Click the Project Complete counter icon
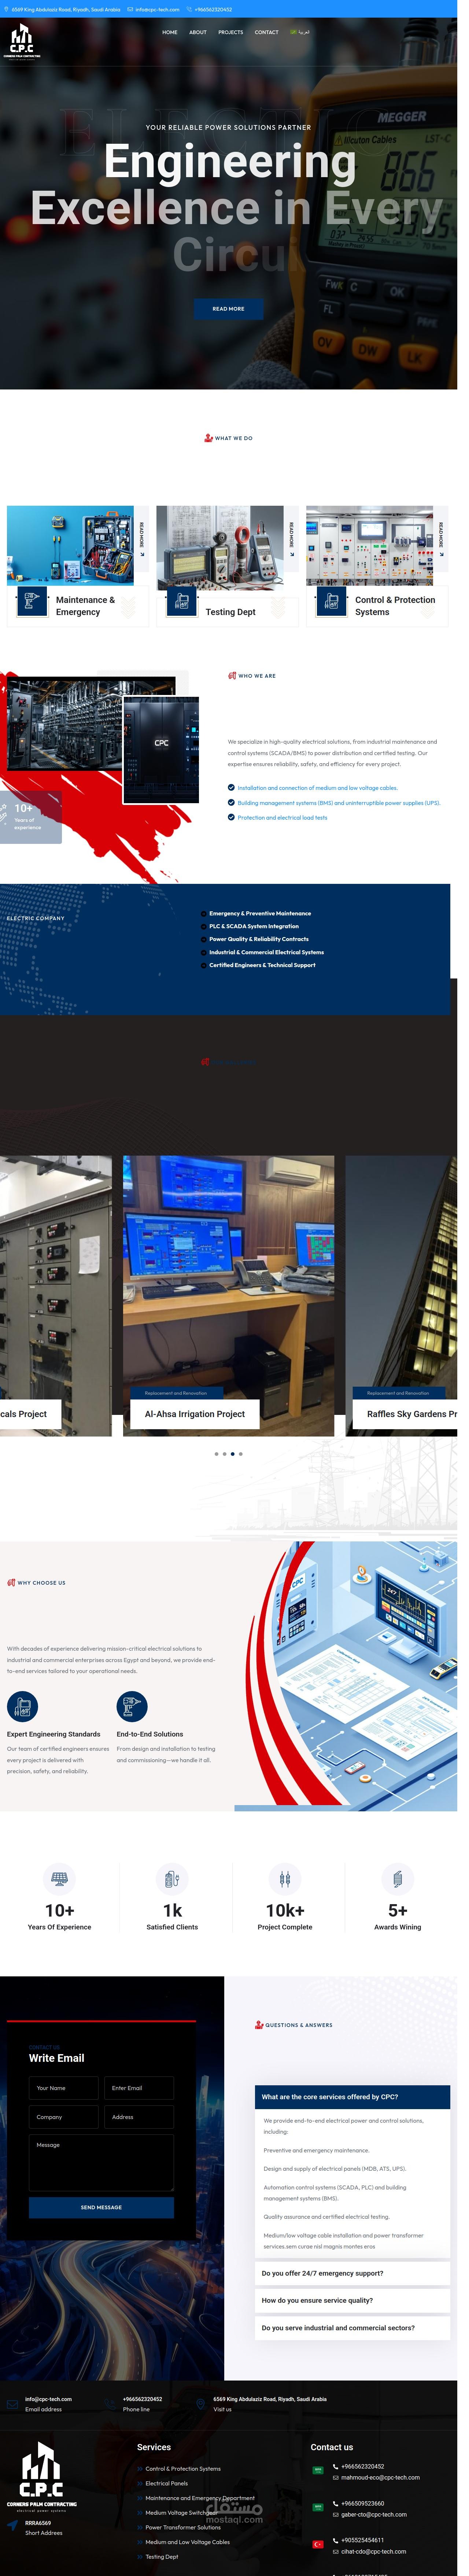Screen dimensions: 469x2576 (285, 1879)
